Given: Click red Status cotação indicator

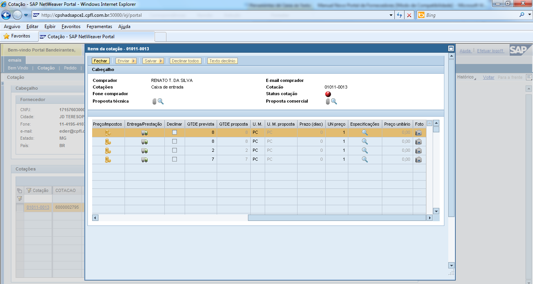Looking at the screenshot, I should point(328,94).
